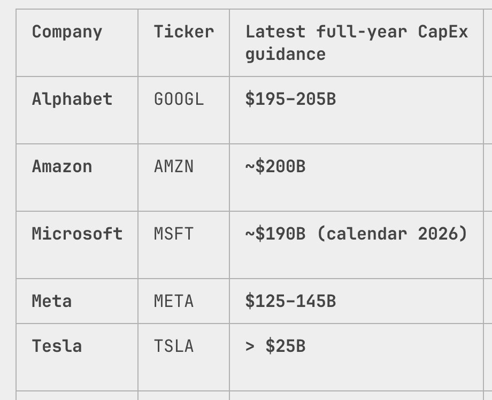Select the Ticker column header

183,43
